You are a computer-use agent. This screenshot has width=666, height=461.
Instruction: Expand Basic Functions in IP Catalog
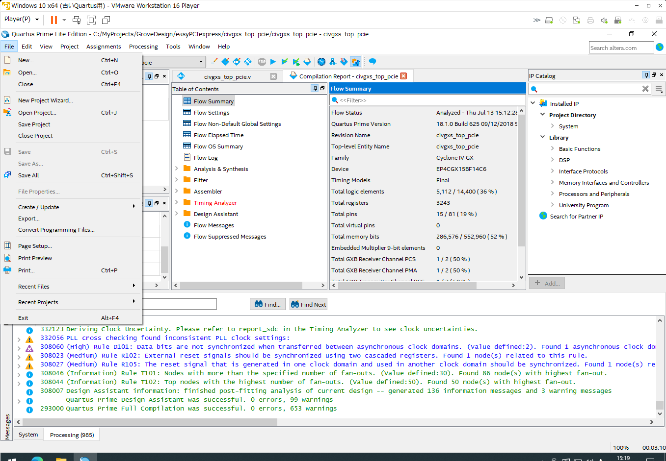point(553,148)
